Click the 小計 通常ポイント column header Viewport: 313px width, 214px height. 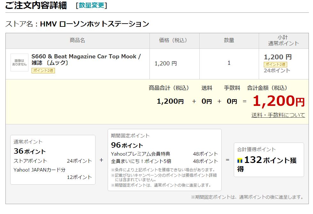coord(283,40)
